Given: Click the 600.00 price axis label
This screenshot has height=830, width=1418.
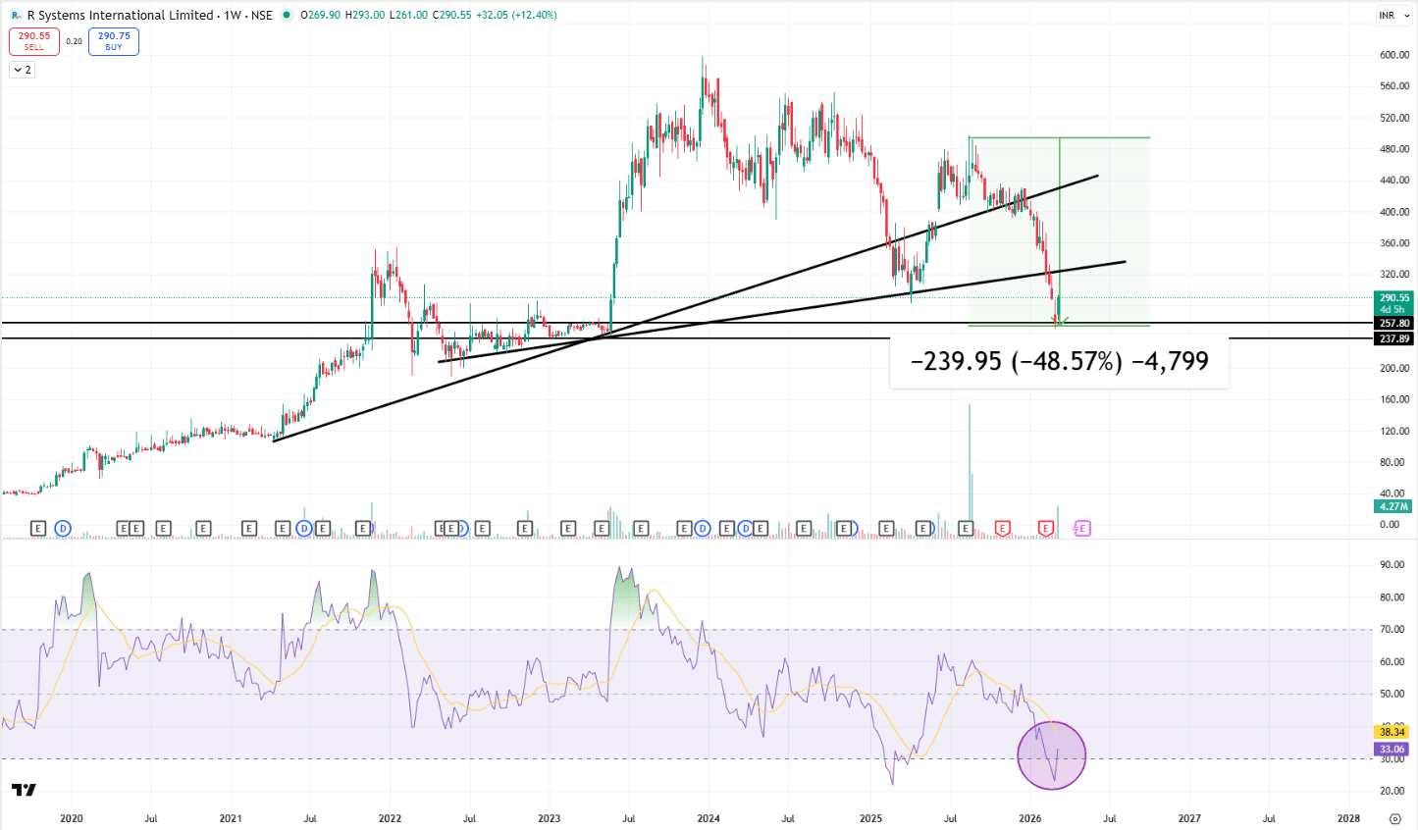Looking at the screenshot, I should coord(1394,55).
